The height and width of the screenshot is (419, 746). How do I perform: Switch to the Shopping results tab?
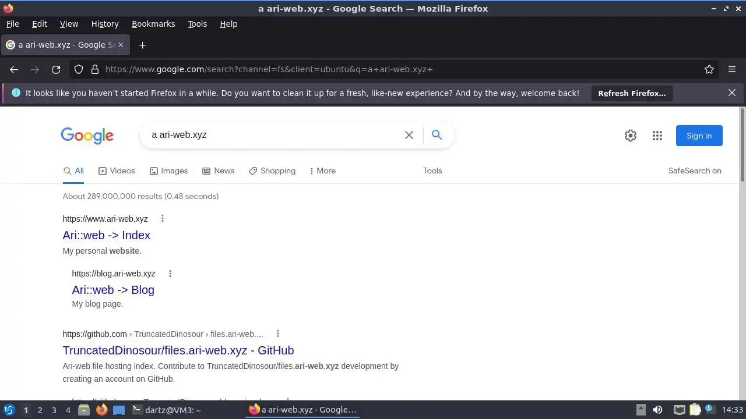(x=272, y=171)
